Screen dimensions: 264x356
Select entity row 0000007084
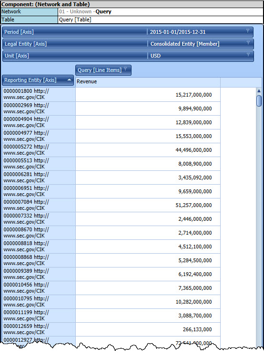click(x=39, y=205)
